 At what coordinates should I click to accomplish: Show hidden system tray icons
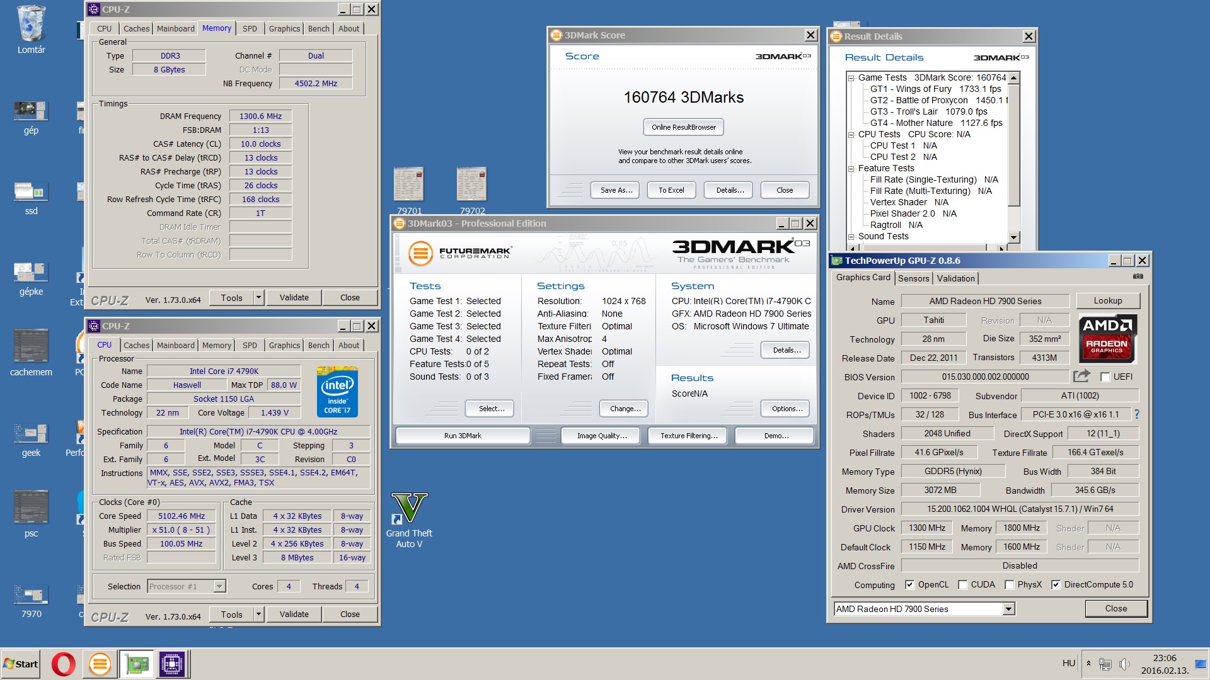1088,664
